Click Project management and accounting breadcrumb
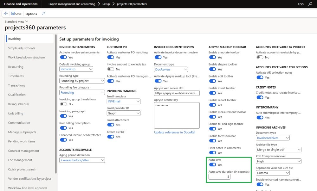 [72, 4]
